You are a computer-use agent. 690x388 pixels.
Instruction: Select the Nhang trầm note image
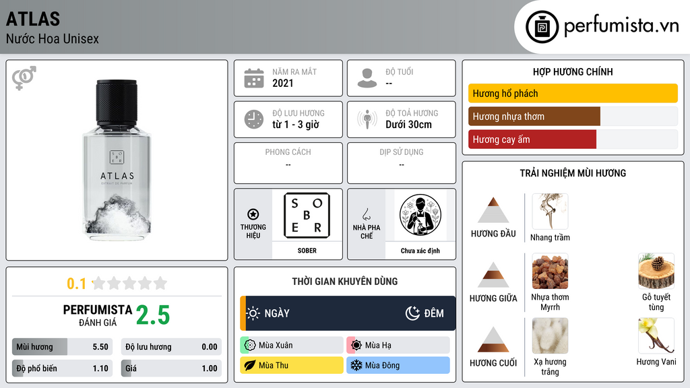[550, 212]
